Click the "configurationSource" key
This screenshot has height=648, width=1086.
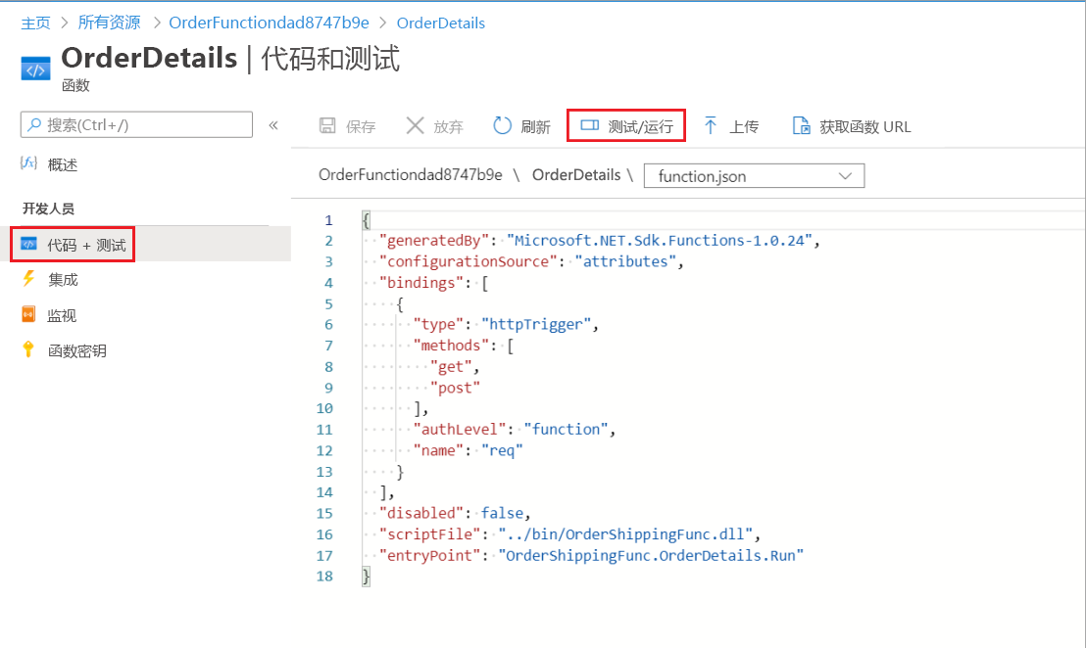point(469,260)
